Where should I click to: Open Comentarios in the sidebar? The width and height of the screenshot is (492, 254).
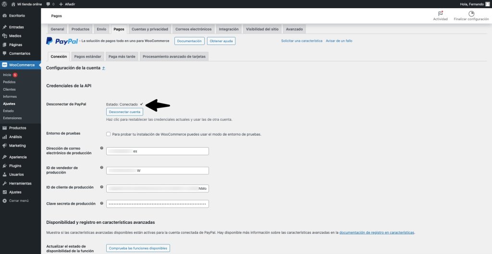[x=20, y=54]
